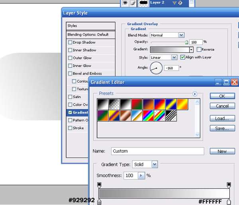Select the transparent stripes gradient preset
The width and height of the screenshot is (239, 205).
click(171, 116)
